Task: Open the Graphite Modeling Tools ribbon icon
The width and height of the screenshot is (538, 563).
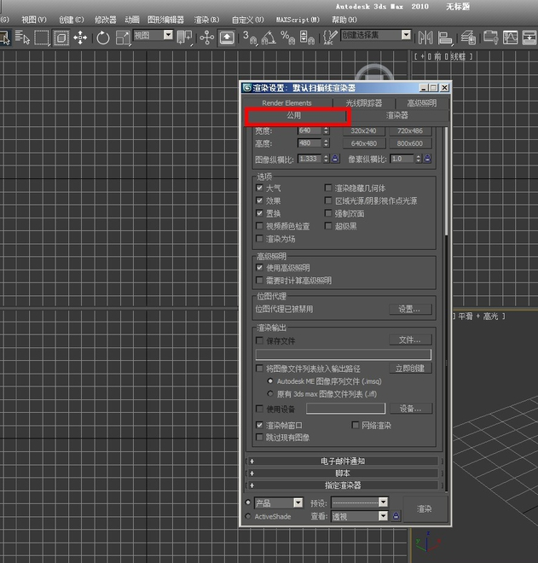Action: coord(490,38)
